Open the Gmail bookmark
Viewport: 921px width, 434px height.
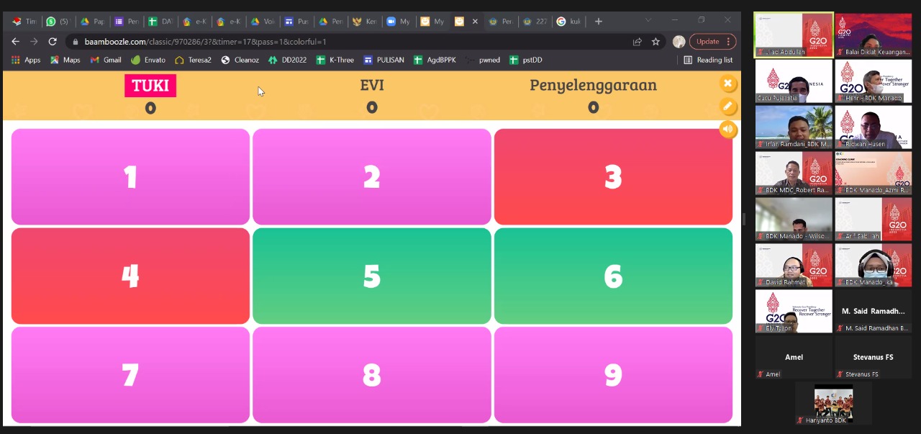(106, 60)
